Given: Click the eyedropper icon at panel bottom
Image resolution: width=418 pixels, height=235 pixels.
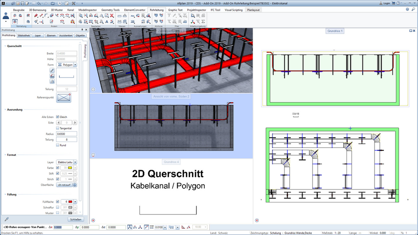Looking at the screenshot, I should pos(7,219).
